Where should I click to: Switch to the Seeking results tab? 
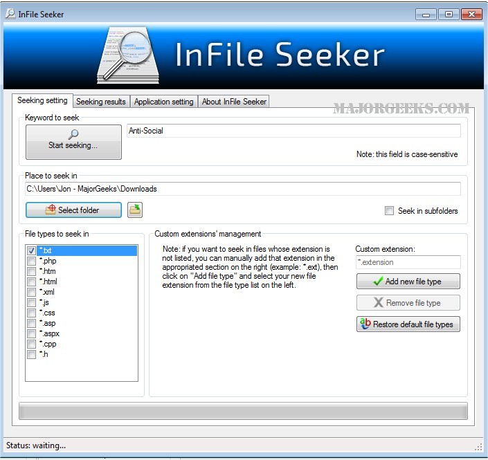point(101,102)
